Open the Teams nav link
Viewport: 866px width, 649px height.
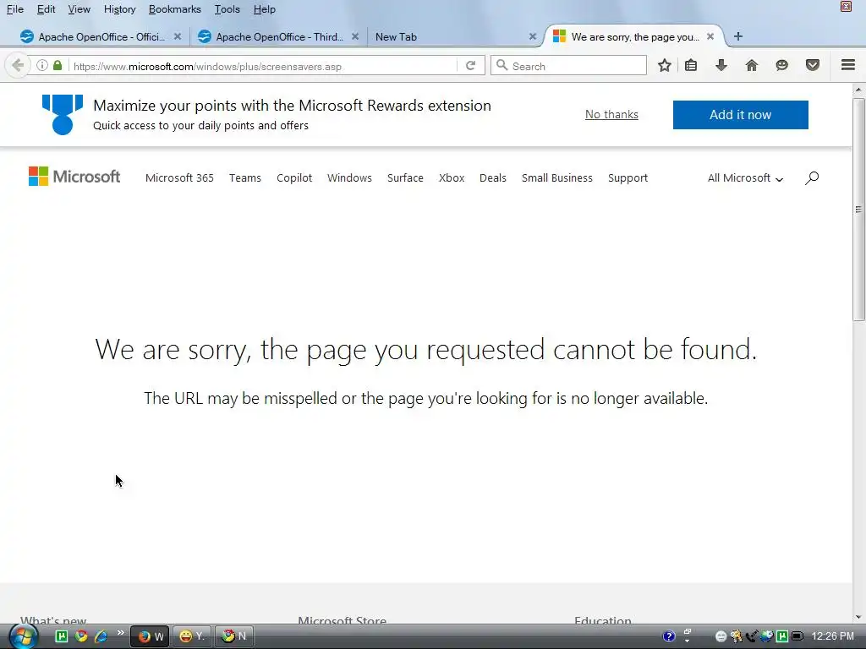[x=244, y=177]
